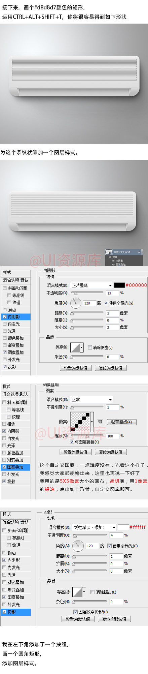Click the contour preview in the 内阴影 panel

point(75,347)
